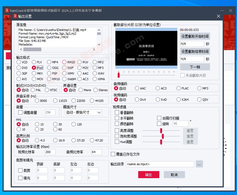This screenshot has height=195, width=237.
Task: Enable the 裁剪 crop checkbox
Action: pyautogui.click(x=20, y=171)
